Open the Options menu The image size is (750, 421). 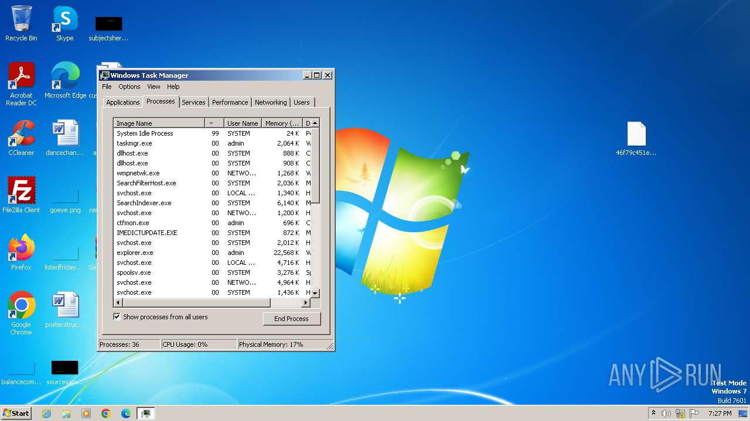pyautogui.click(x=129, y=87)
